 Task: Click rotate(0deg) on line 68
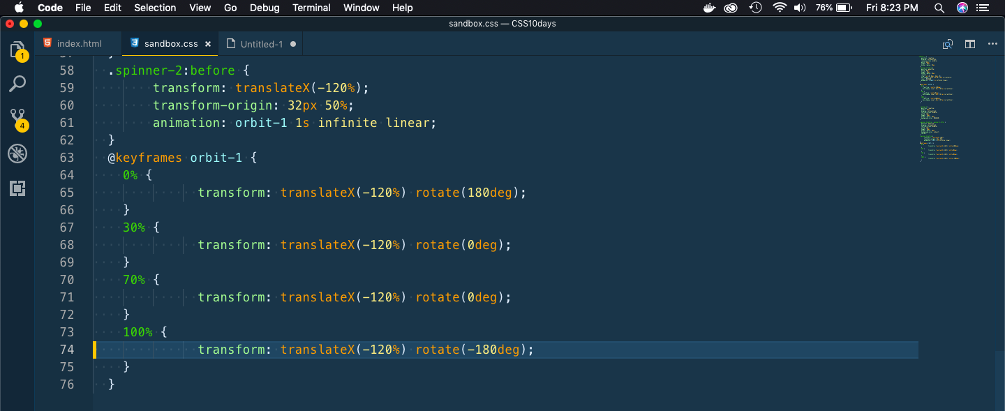click(460, 245)
